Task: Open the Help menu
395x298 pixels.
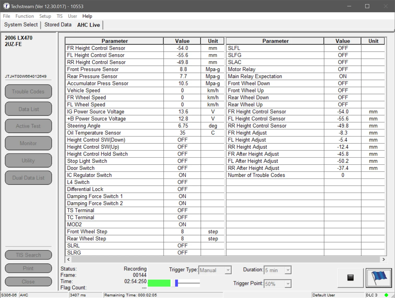Action: [87, 16]
